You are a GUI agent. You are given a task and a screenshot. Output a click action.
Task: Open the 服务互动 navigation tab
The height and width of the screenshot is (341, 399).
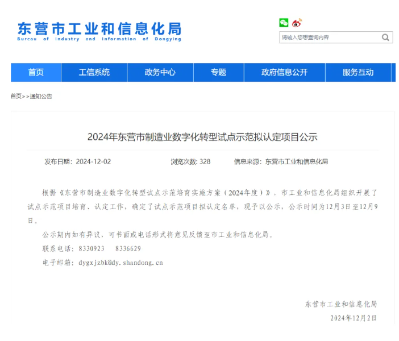click(358, 72)
